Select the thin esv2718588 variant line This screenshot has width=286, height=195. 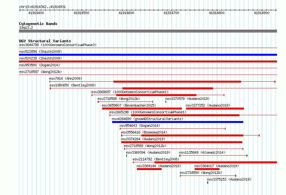125,102
